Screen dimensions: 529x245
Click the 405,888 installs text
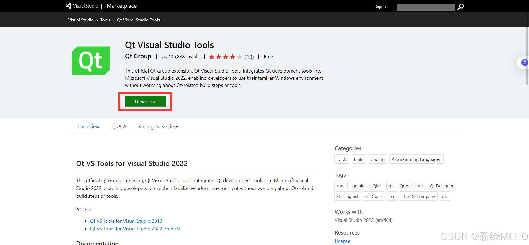click(x=184, y=57)
